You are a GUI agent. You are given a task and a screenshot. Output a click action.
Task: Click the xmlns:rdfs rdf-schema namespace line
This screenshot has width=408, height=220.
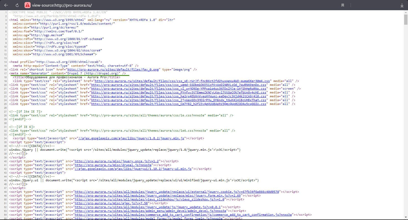click(58, 39)
